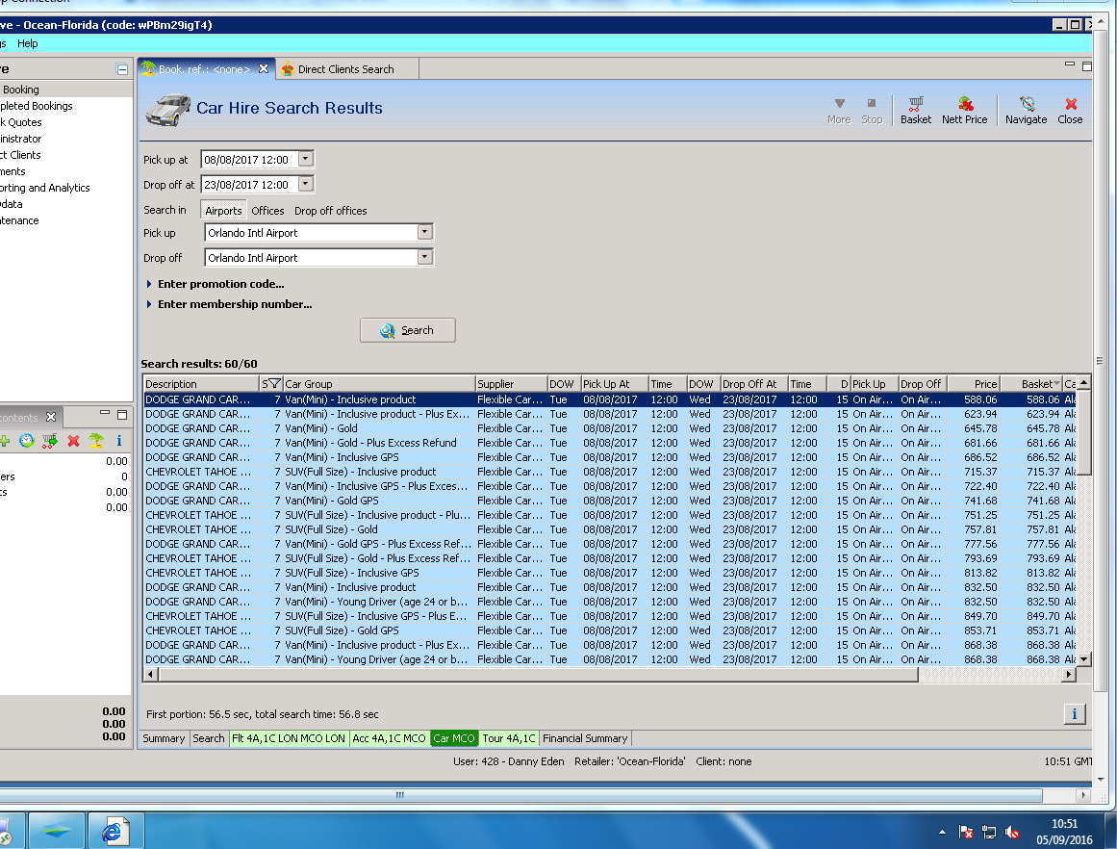Expand Enter membership number section
This screenshot has height=849, width=1117.
tap(234, 304)
